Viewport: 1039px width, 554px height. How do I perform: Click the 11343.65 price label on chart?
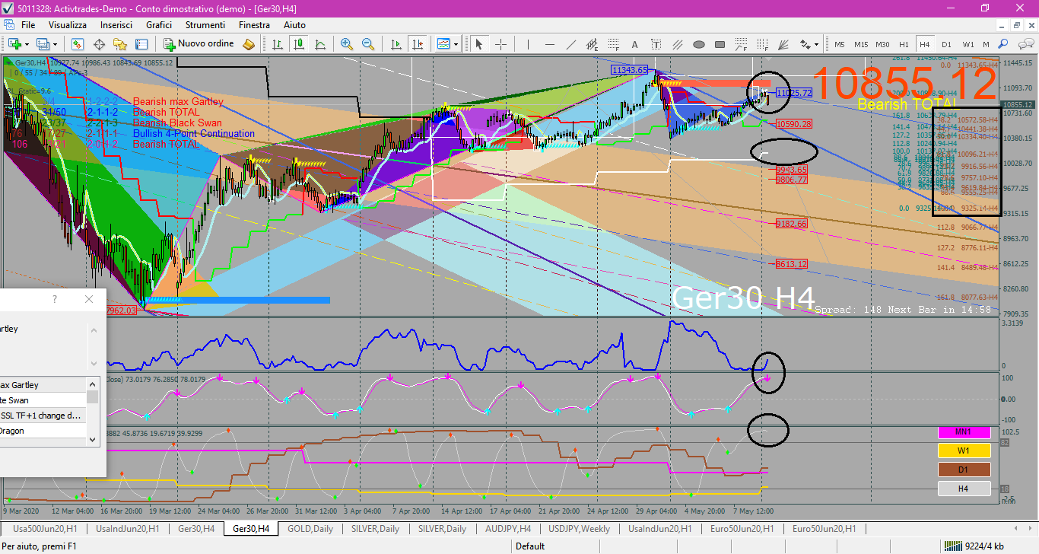pos(628,70)
